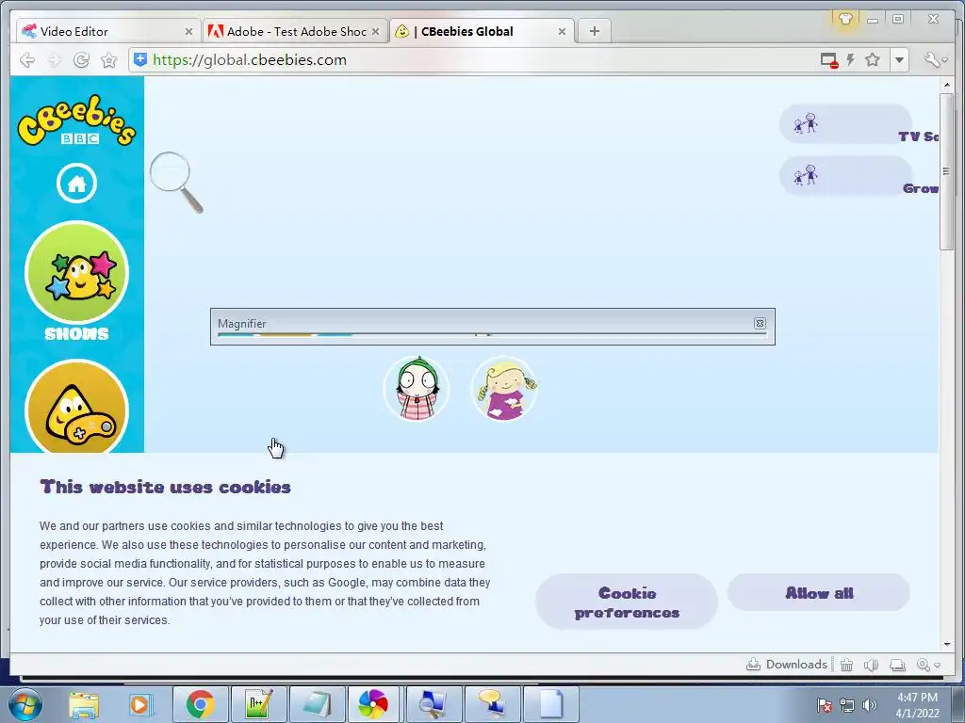Click the taskbar clock showing 4:47 PM

917,705
